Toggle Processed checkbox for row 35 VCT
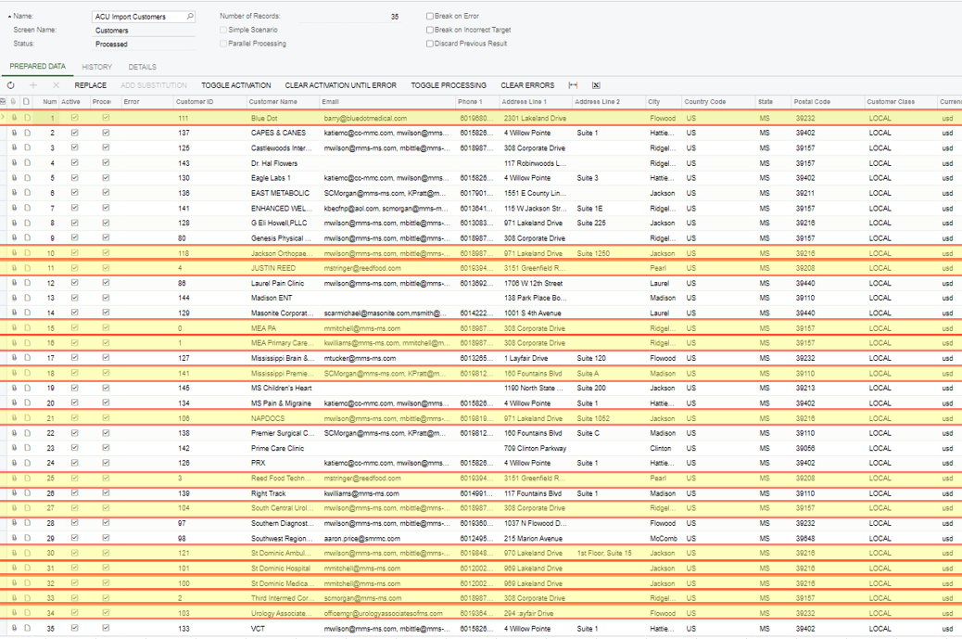This screenshot has height=639, width=962. 107,628
